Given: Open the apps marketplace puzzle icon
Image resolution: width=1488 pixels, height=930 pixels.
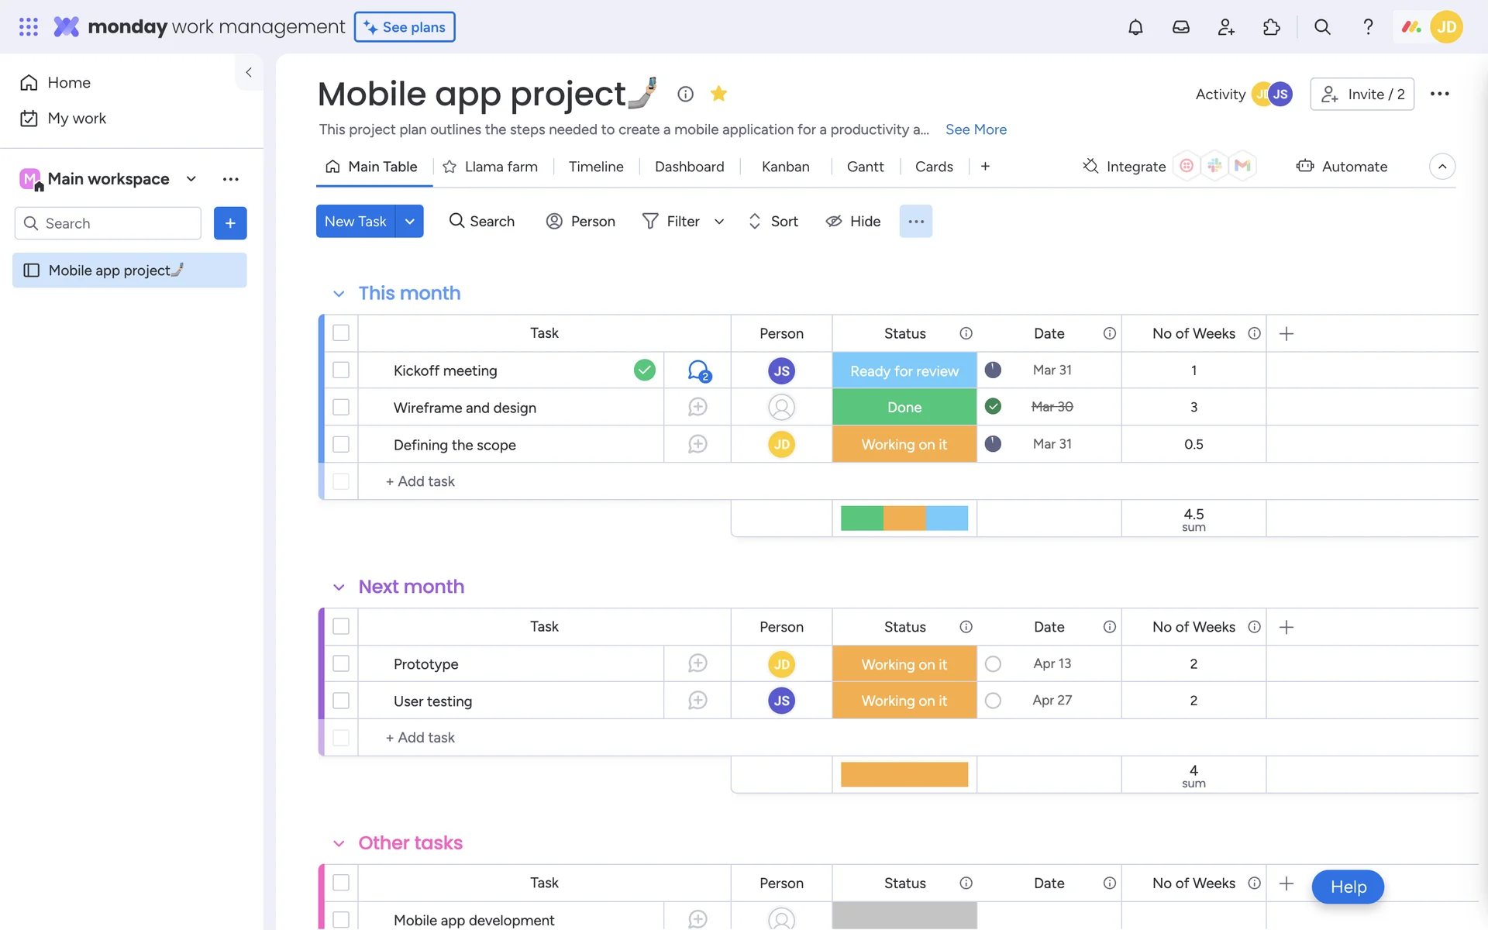Looking at the screenshot, I should pos(1272,27).
